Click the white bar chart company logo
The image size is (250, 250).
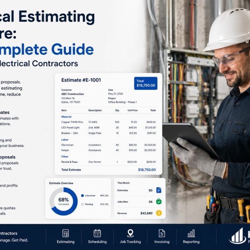tap(237, 236)
